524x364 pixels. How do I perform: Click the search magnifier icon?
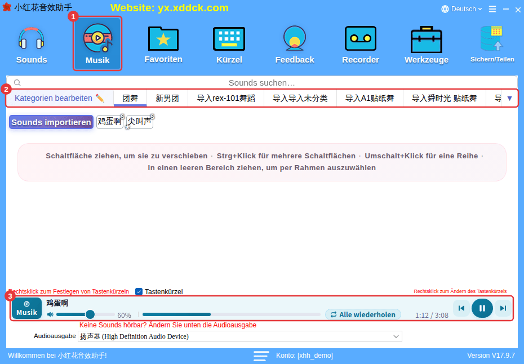click(17, 83)
